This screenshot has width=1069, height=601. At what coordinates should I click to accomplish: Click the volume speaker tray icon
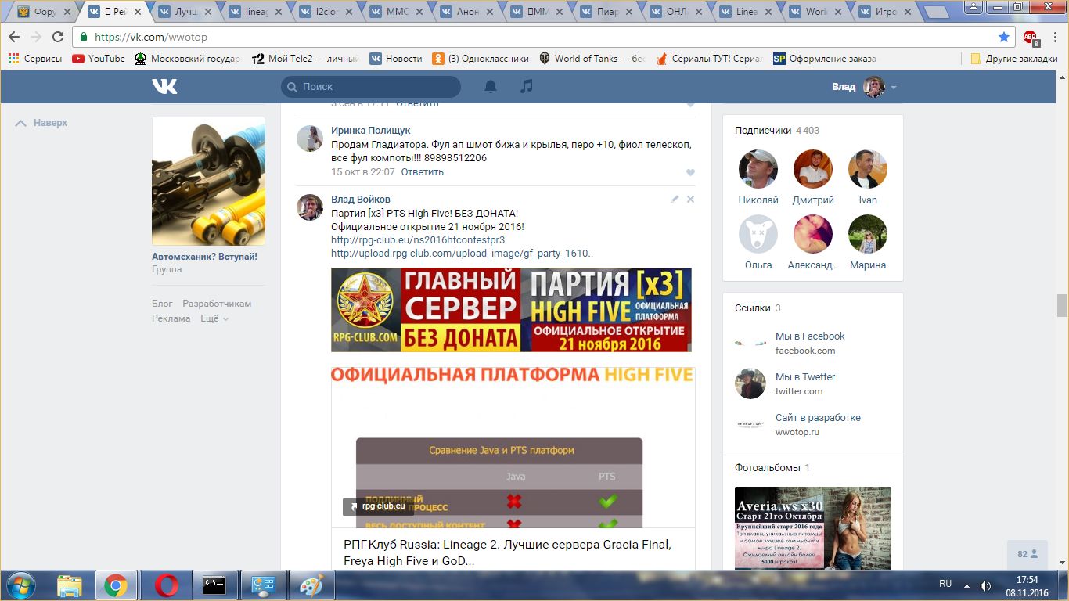985,585
